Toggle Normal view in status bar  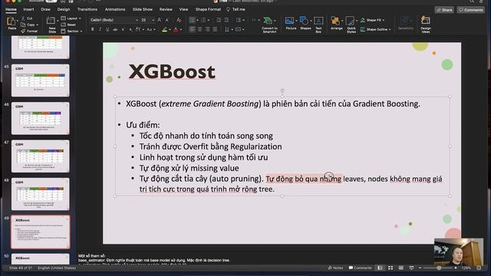click(380, 268)
